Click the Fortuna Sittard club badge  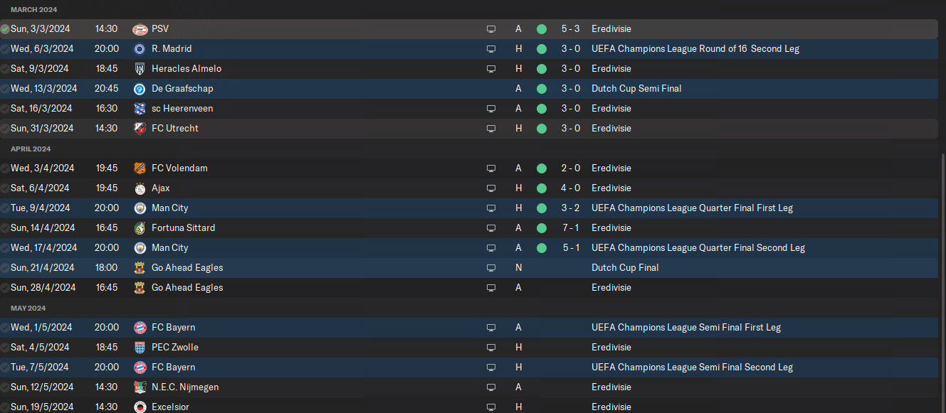click(x=140, y=228)
